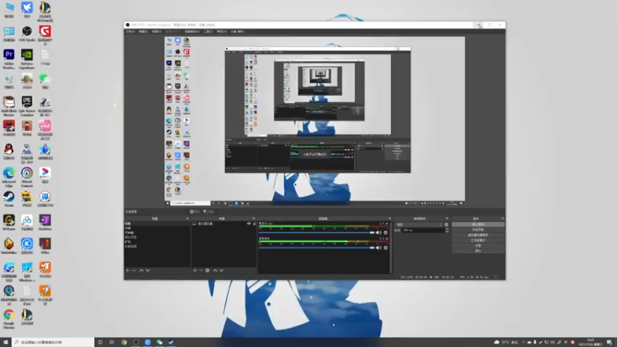The width and height of the screenshot is (617, 347).
Task: Click the recording button in the Controls dock
Action: [x=477, y=230]
